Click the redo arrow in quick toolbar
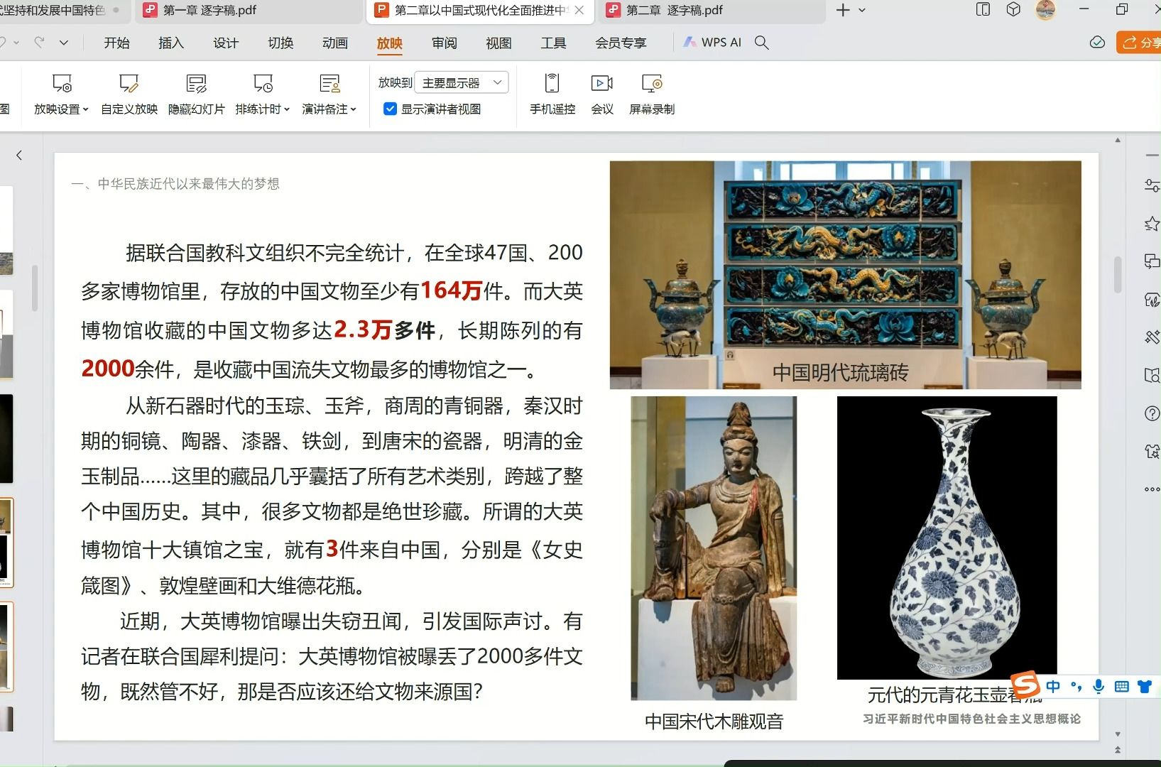 click(40, 43)
